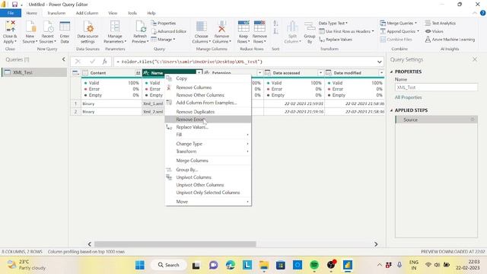Choose Merge Columns menu item
The width and height of the screenshot is (487, 274).
(x=208, y=161)
